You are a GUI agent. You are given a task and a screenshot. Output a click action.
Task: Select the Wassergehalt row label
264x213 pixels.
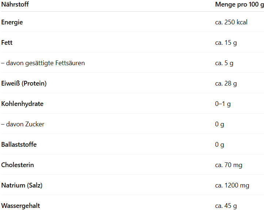point(20,206)
